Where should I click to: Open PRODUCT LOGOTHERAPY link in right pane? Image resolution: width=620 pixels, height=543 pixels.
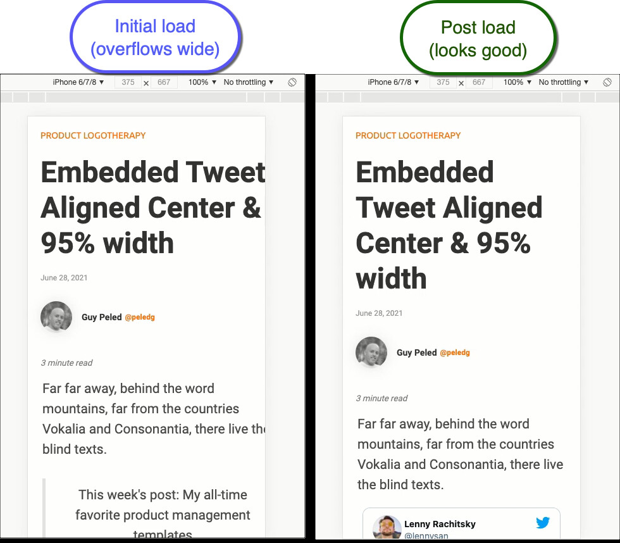pos(408,135)
